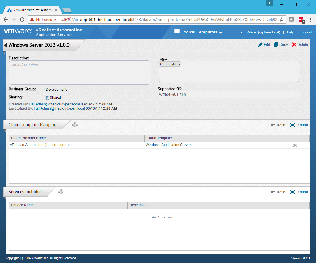Expand the Services Included section
This screenshot has width=316, height=263.
tap(299, 192)
